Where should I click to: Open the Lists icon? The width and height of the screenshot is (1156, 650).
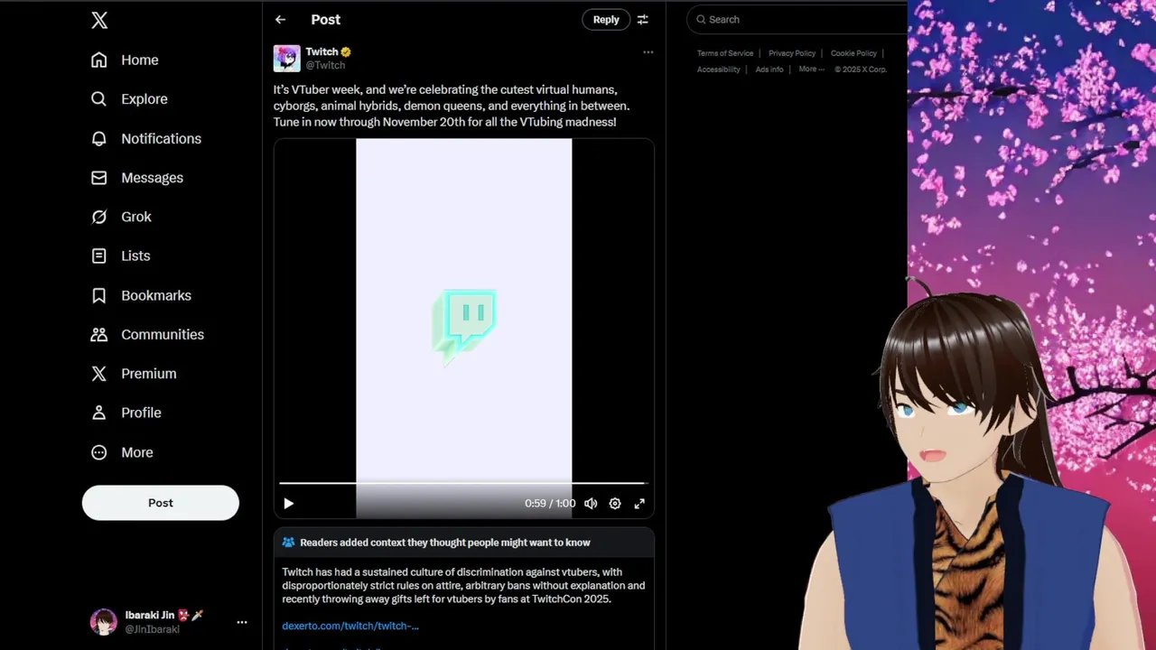point(99,255)
